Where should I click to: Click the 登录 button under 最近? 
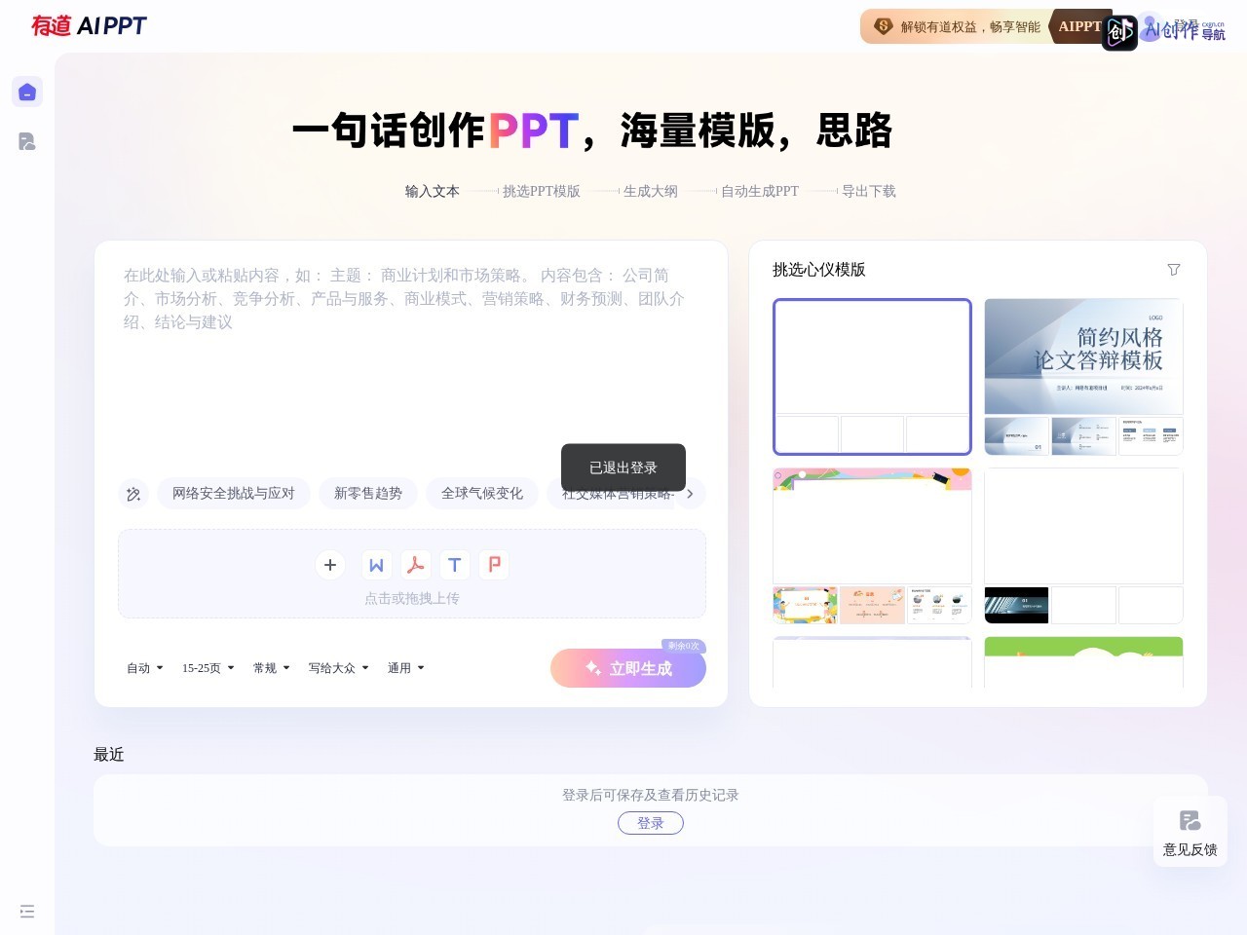click(651, 823)
